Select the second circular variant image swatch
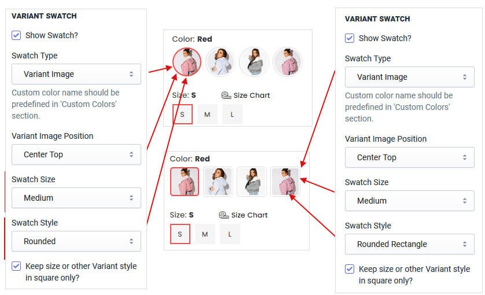 pos(220,62)
